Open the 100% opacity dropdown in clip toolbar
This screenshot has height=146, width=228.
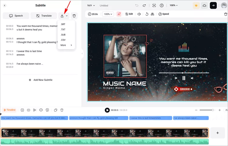(x=108, y=14)
